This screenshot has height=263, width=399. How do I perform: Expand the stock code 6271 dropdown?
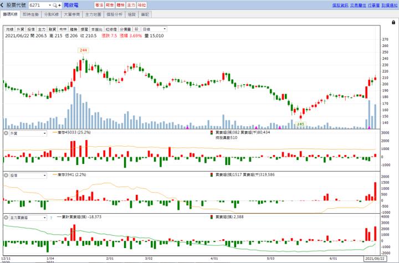coord(49,4)
